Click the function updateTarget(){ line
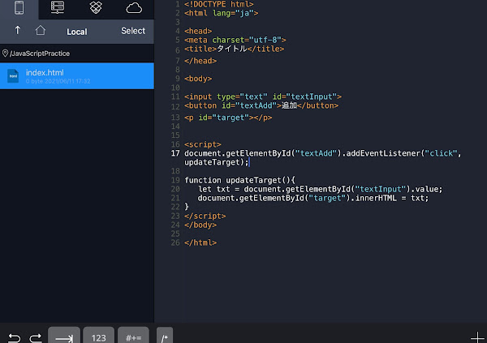 pyautogui.click(x=239, y=180)
